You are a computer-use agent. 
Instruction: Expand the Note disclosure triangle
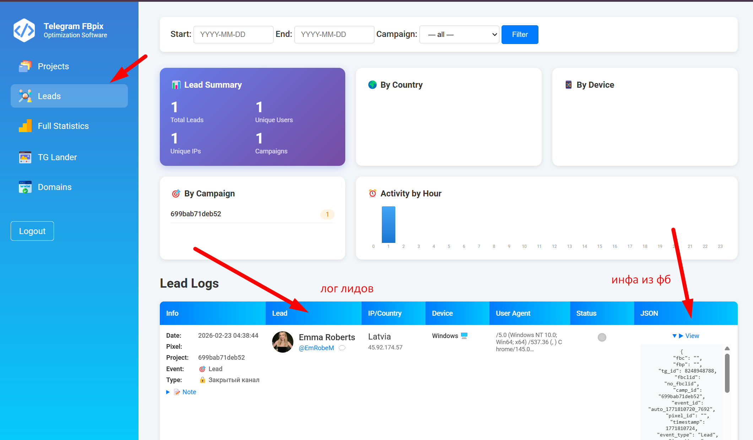coord(168,392)
